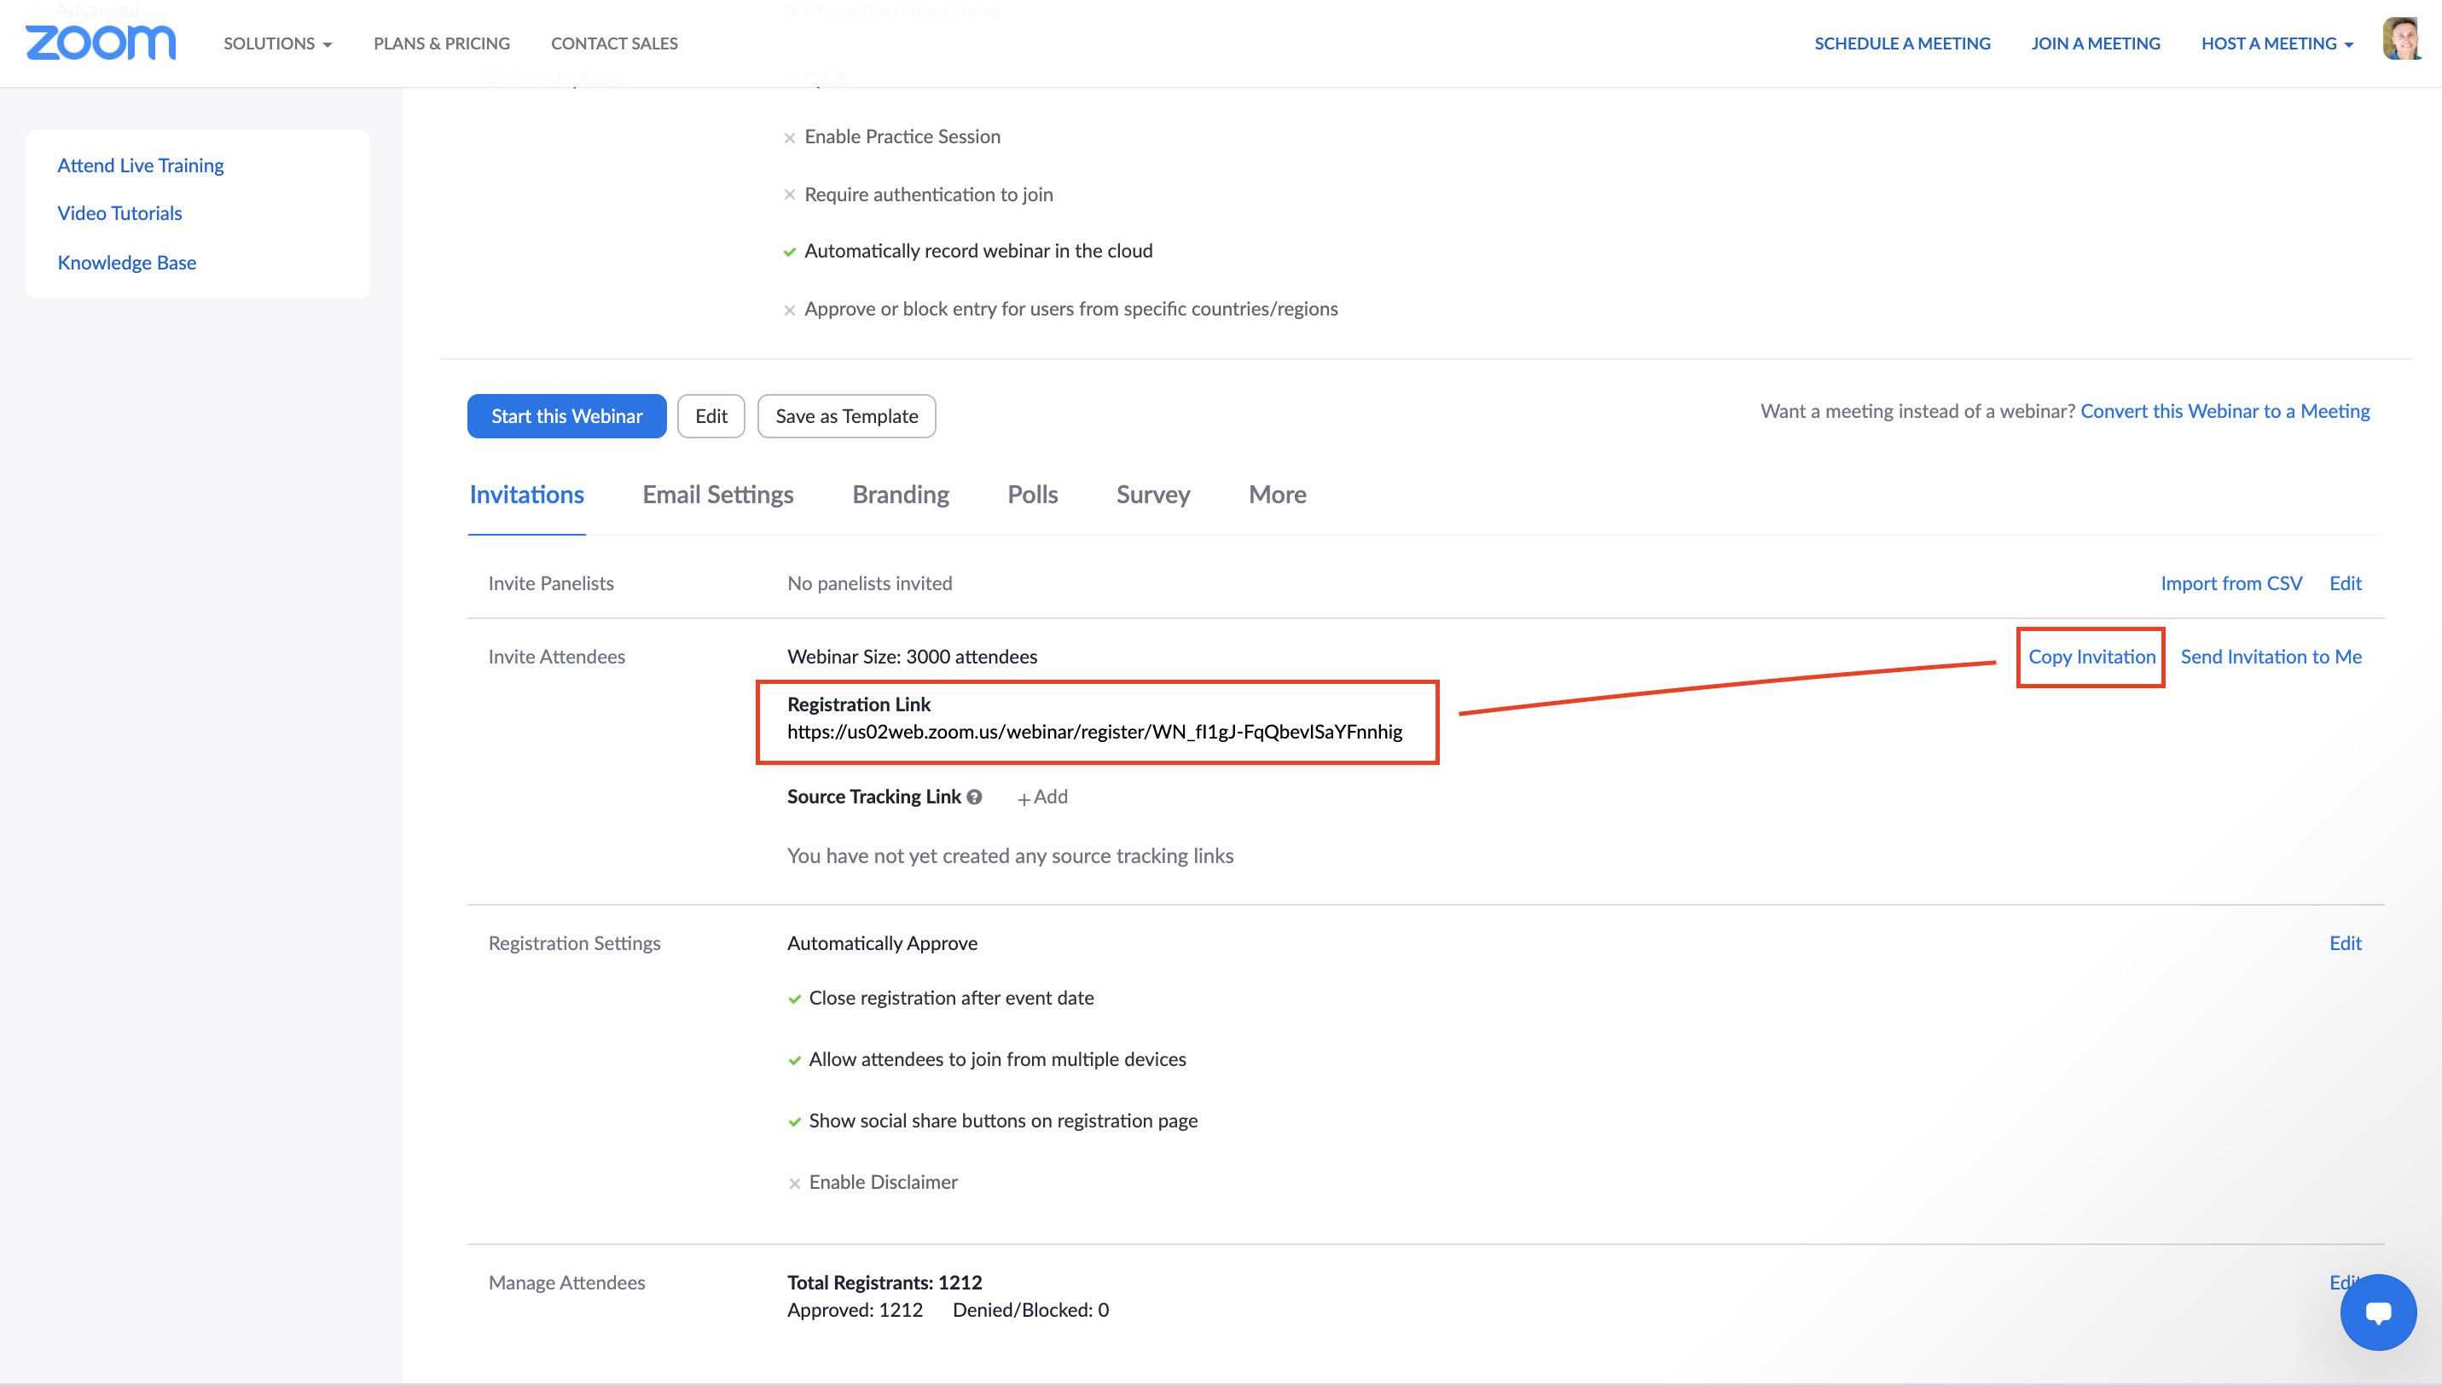Add a source tracking link
This screenshot has width=2442, height=1385.
click(1042, 797)
